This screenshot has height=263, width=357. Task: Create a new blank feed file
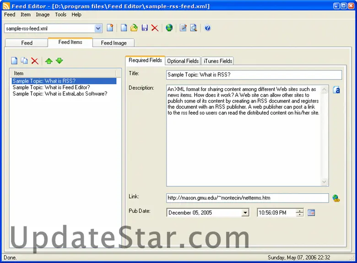124,28
